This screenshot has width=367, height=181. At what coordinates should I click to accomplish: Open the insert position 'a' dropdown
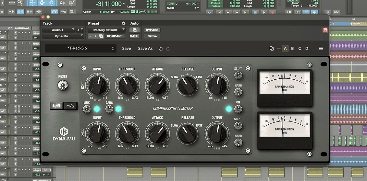[80, 30]
